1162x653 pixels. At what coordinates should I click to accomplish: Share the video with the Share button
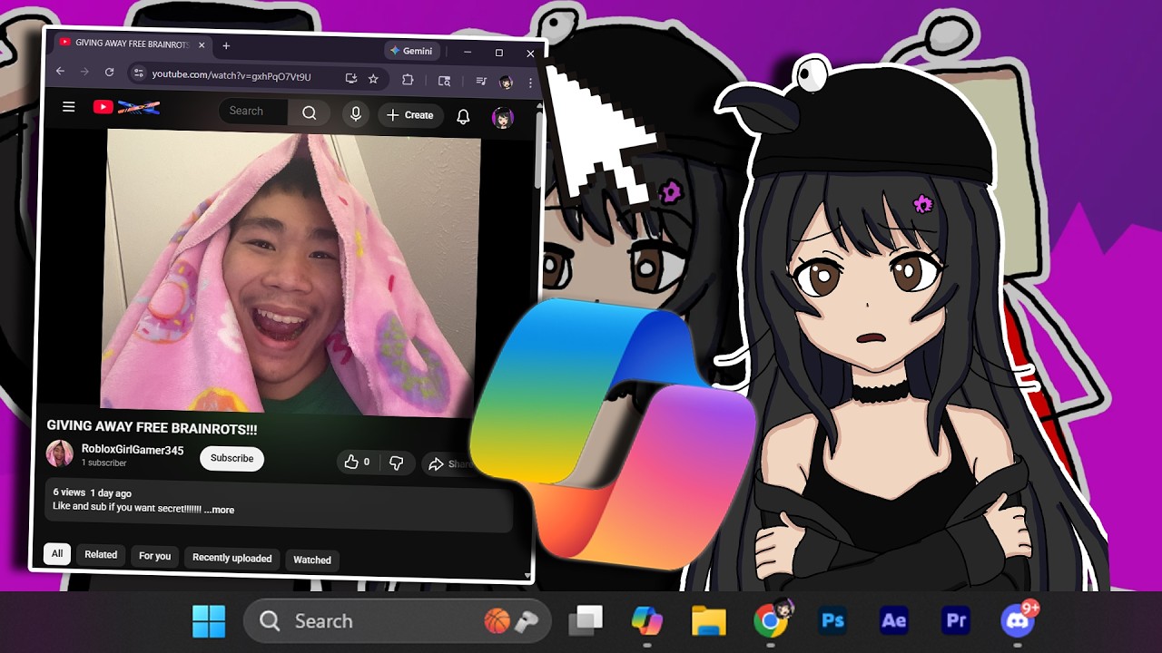[x=450, y=463]
